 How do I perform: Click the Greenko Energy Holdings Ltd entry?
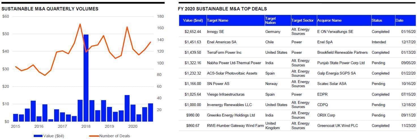pyautogui.click(x=231, y=115)
